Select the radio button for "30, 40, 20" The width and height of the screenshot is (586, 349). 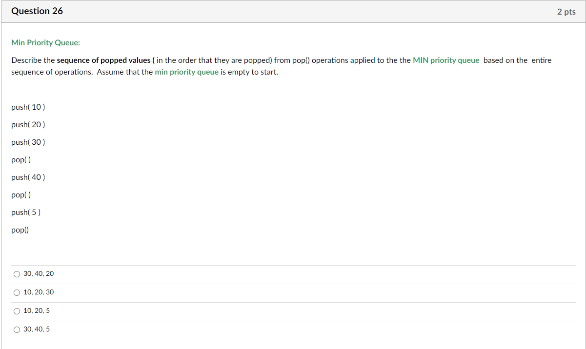pos(17,274)
